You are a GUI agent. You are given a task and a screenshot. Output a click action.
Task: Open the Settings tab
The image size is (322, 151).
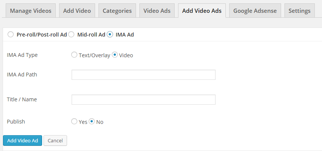(x=299, y=11)
